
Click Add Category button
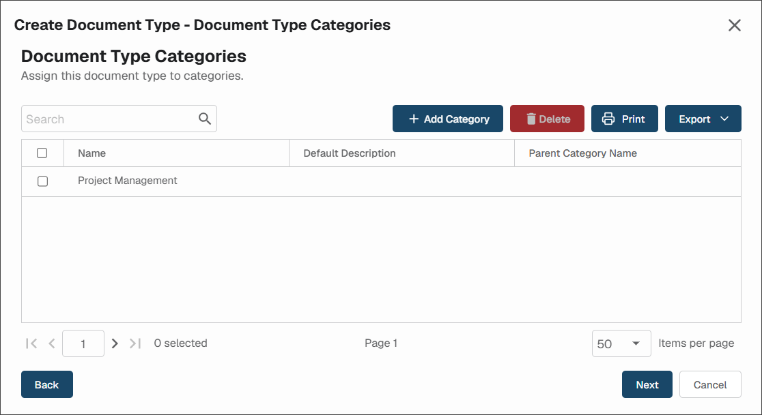[x=448, y=119]
